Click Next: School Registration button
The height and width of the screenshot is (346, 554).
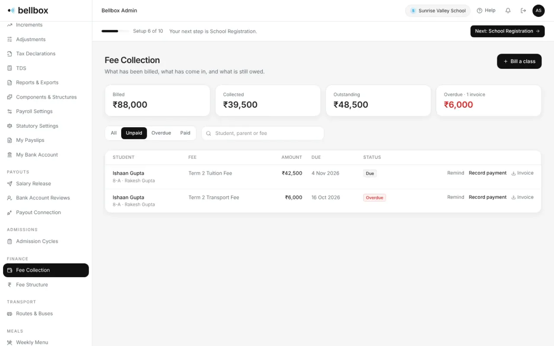click(x=507, y=31)
